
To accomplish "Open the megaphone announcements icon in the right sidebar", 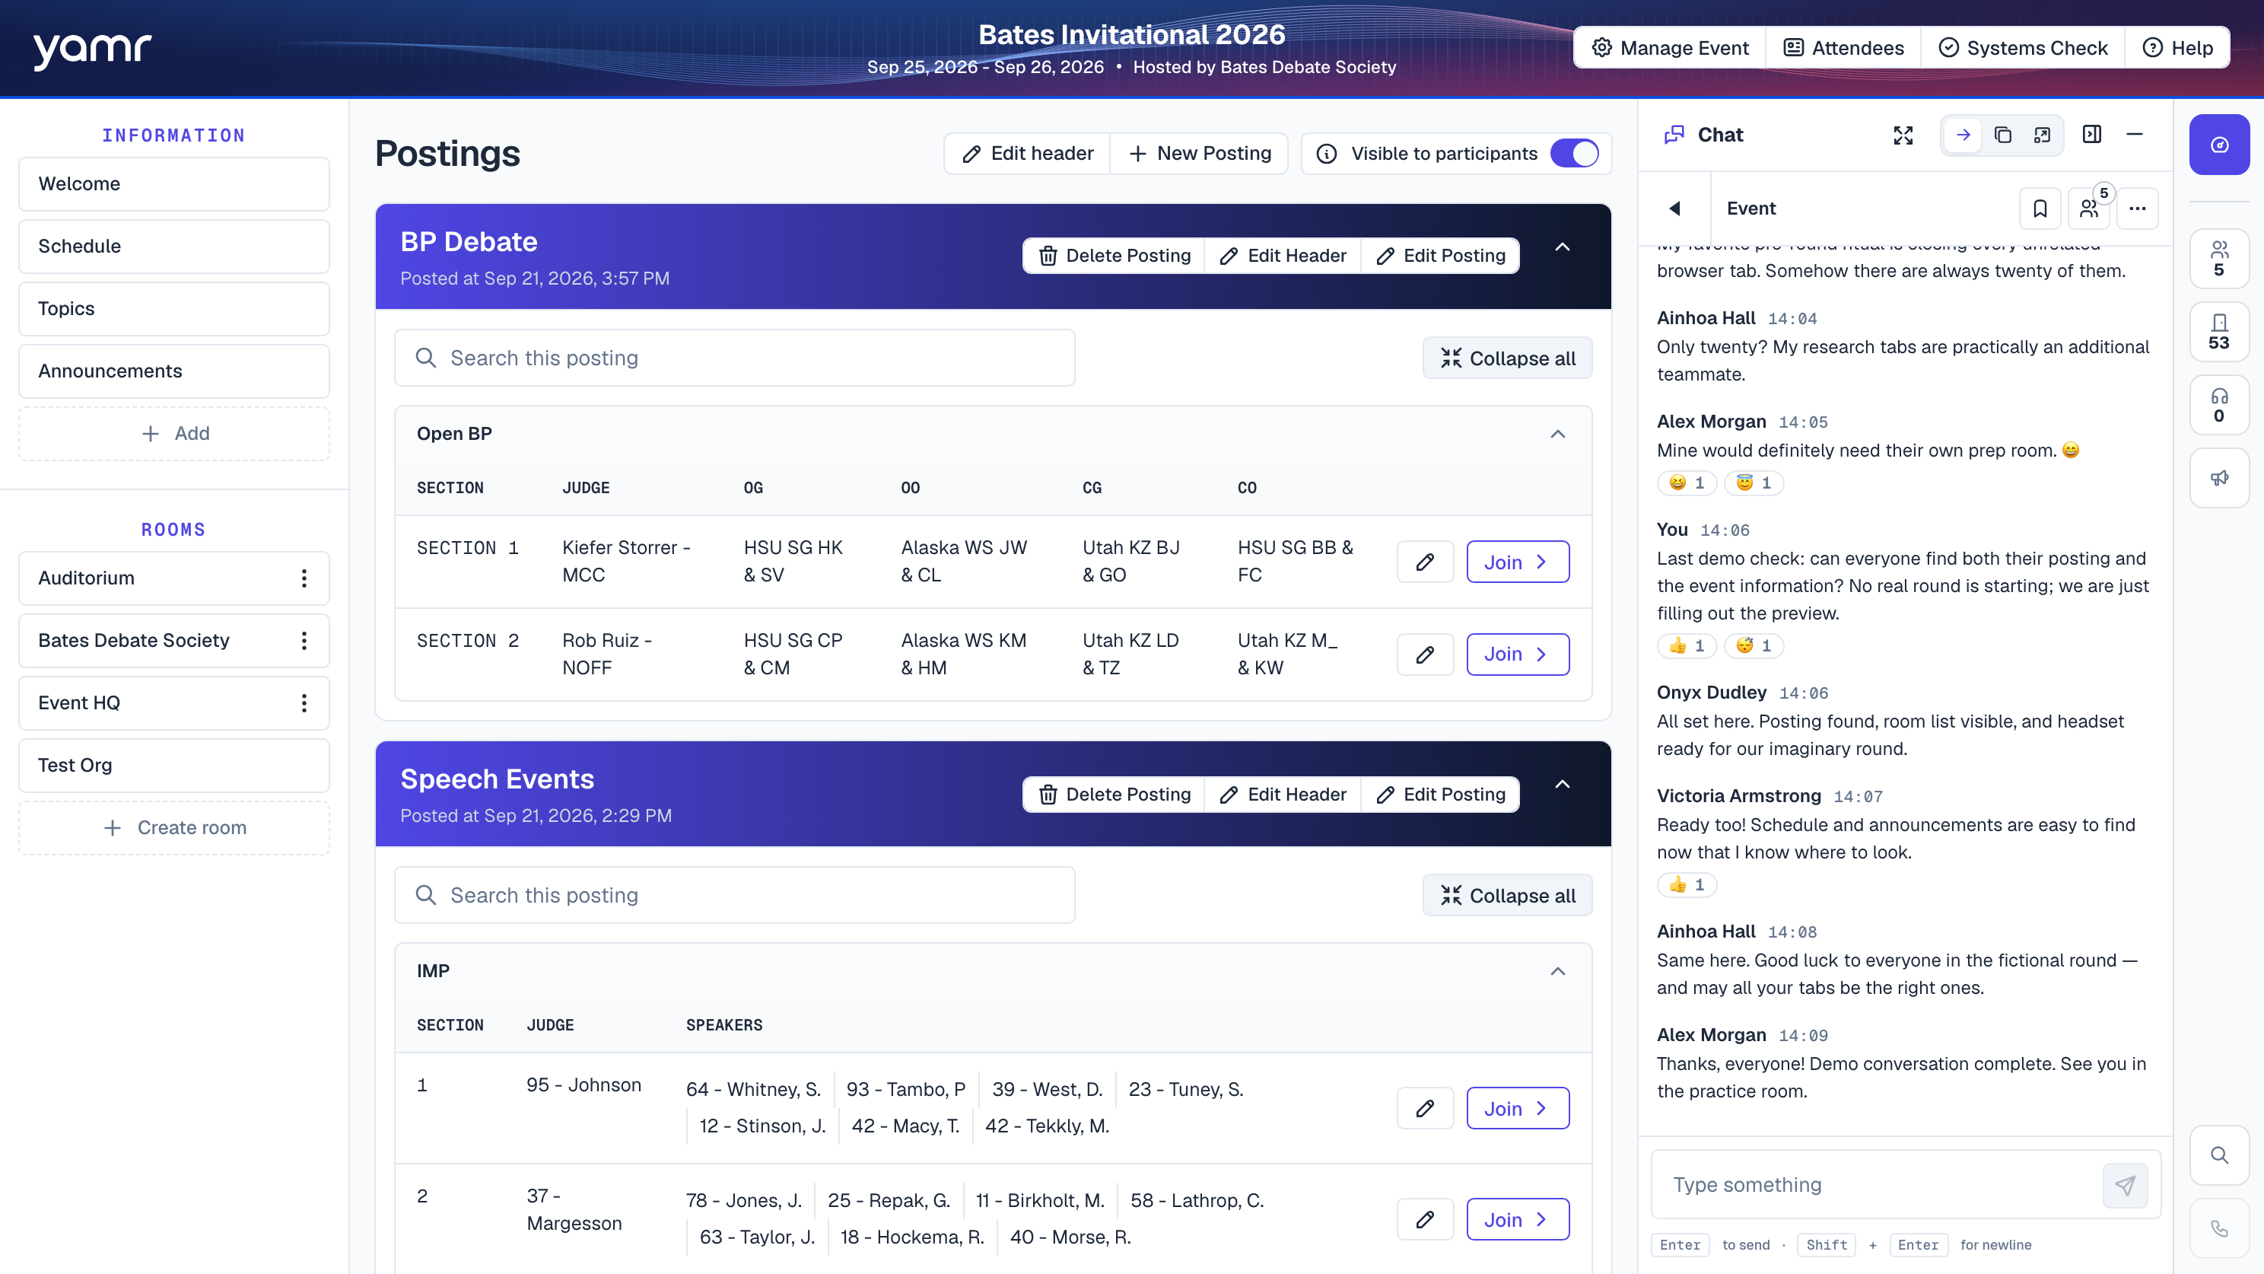I will 2219,477.
